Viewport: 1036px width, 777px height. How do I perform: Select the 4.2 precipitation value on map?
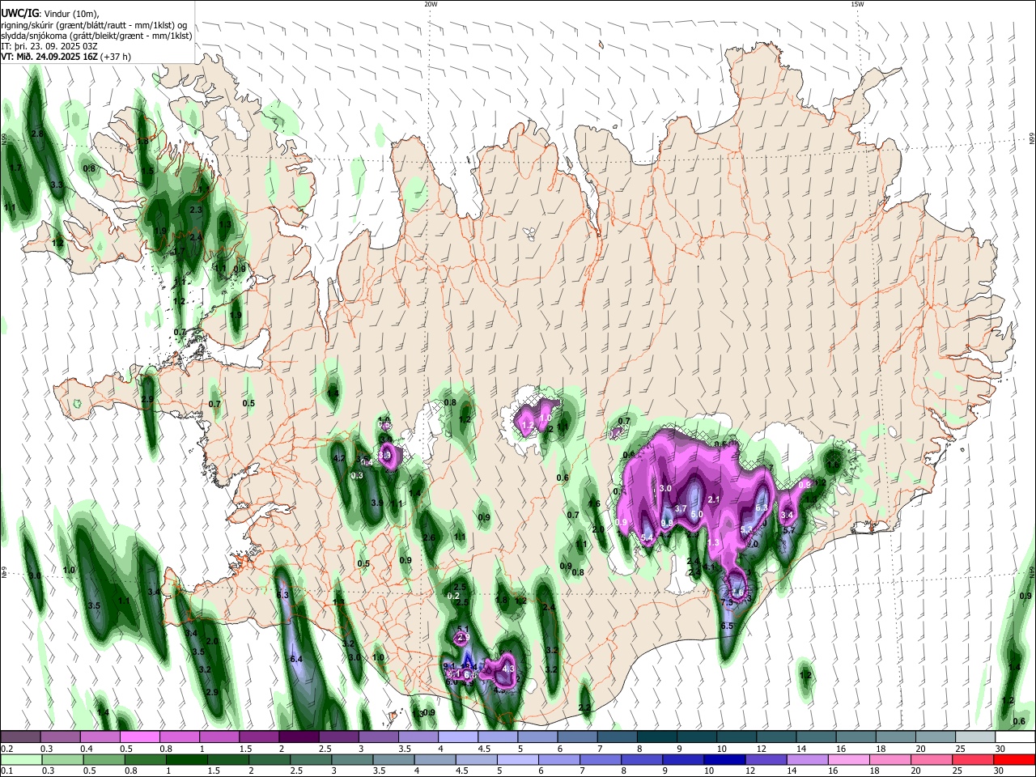click(339, 458)
